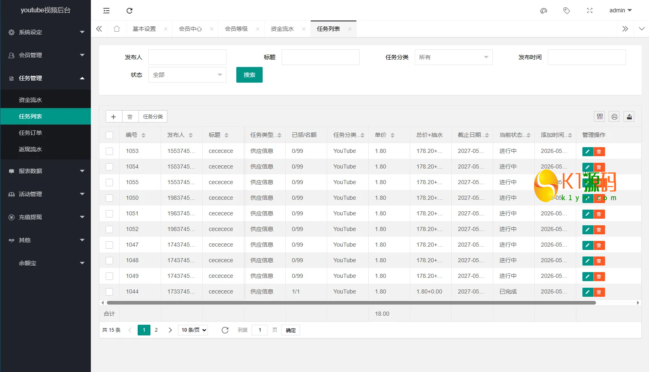Delete task 1053 with trash icon
Screen dimensions: 649x372
point(599,152)
